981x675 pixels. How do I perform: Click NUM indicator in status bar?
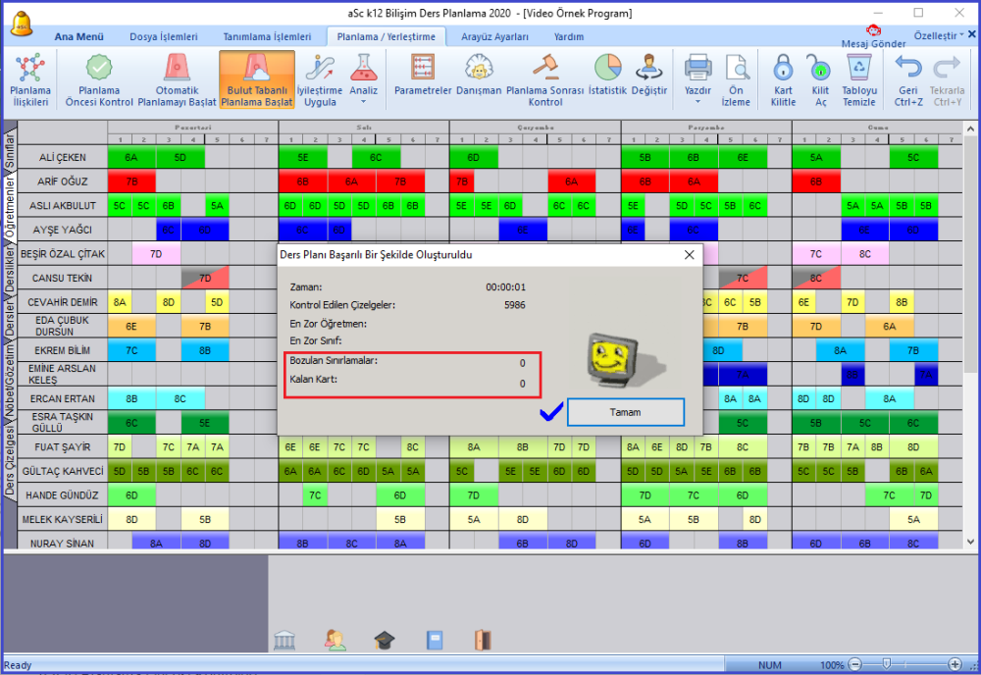pyautogui.click(x=769, y=665)
